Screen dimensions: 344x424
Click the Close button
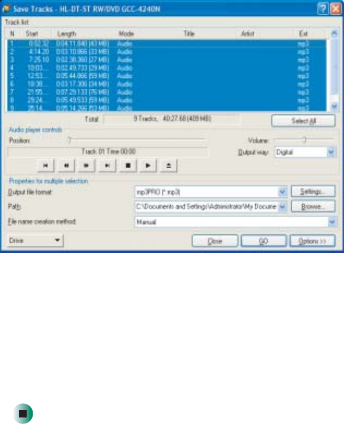(215, 241)
